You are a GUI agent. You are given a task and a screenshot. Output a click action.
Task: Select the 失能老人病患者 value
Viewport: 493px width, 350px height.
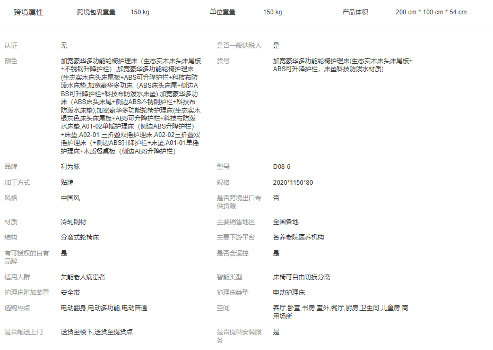click(83, 277)
